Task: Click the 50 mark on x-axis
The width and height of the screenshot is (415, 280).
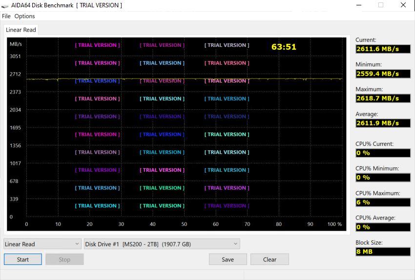Action: (184, 224)
